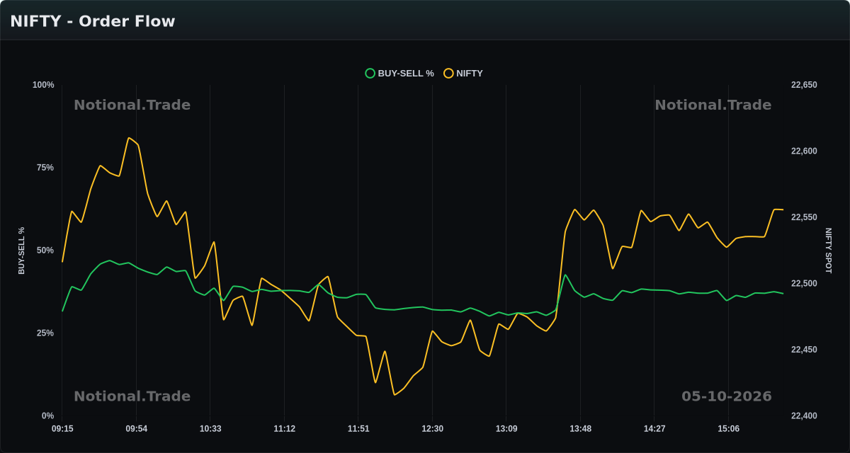Image resolution: width=850 pixels, height=453 pixels.
Task: Click the NIFTY SPOT right axis title
Action: coord(829,251)
